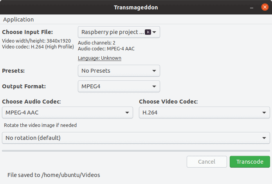This screenshot has height=184, width=272.
Task: Click the arrow beside No Presets
Action: [154, 71]
